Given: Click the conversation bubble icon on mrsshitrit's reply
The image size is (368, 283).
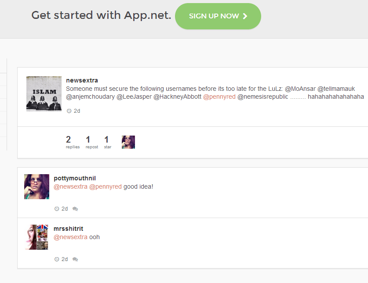Looking at the screenshot, I should click(75, 259).
